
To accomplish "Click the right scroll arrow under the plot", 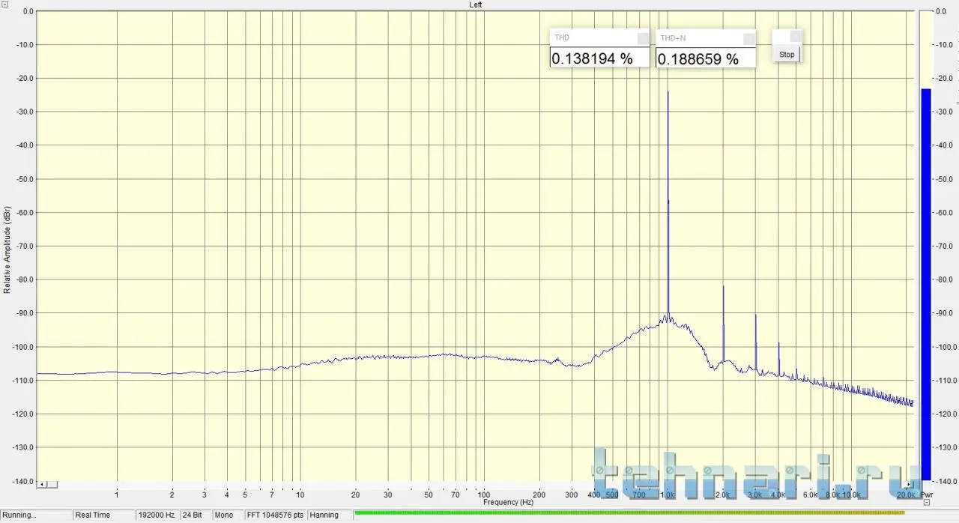I will (909, 485).
